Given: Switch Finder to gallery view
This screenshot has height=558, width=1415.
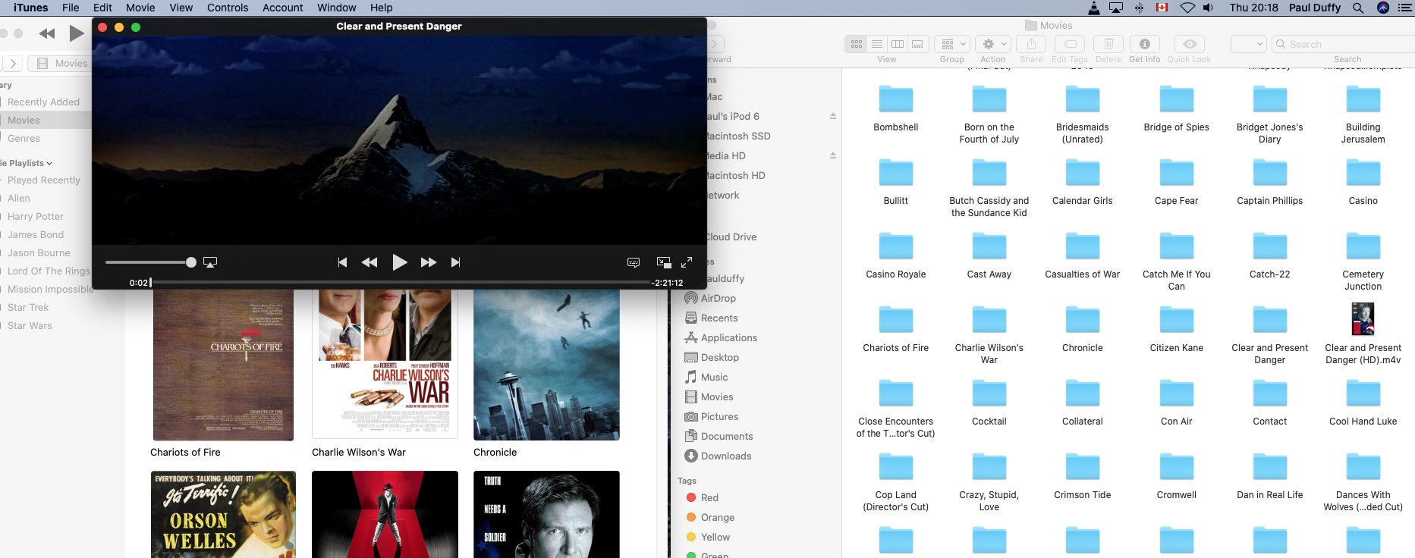Looking at the screenshot, I should 918,44.
